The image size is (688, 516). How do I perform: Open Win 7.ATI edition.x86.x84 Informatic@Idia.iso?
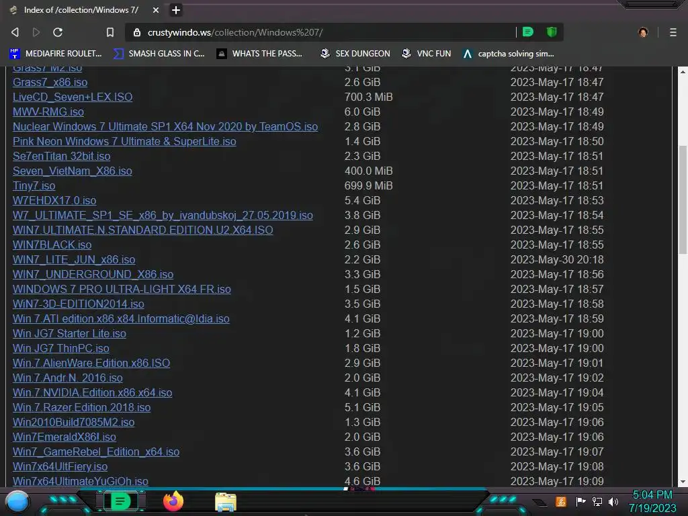click(x=121, y=318)
